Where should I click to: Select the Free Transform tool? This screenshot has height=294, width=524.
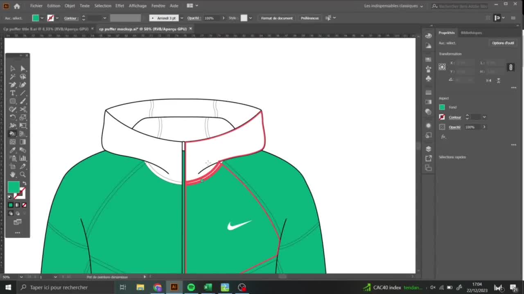point(23,126)
